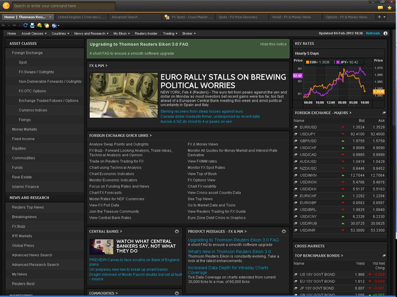
Task: Pop out the Foreign Exchange Majors panel
Action: pyautogui.click(x=384, y=113)
